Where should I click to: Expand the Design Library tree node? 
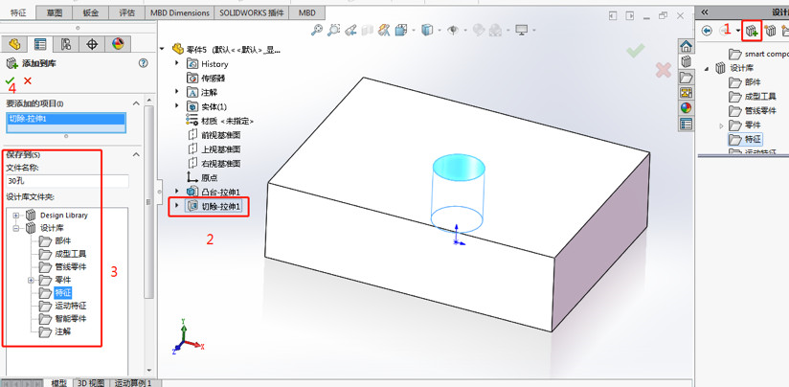pos(16,216)
